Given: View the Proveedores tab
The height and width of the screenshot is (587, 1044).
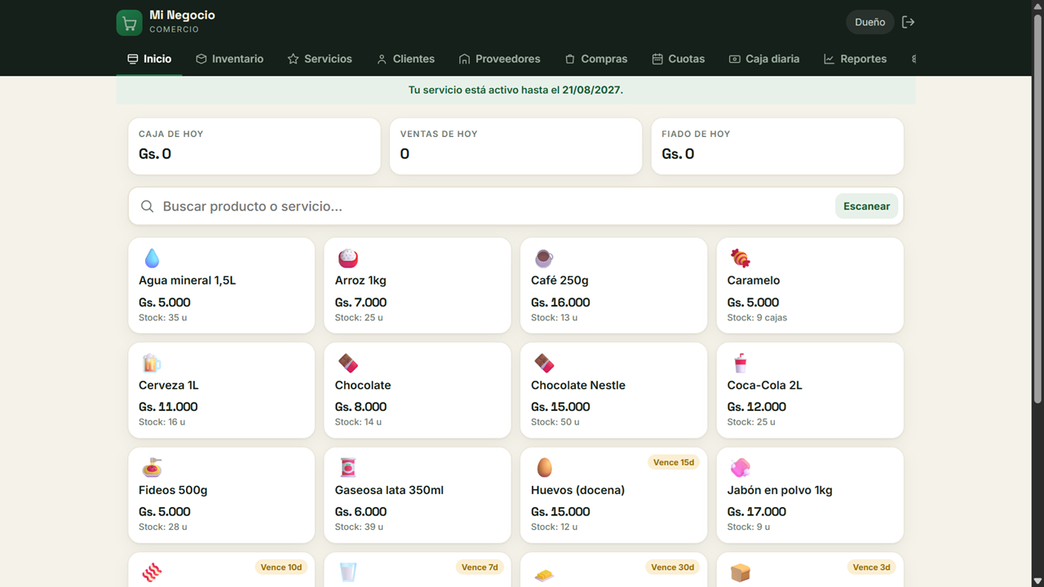Looking at the screenshot, I should click(499, 59).
